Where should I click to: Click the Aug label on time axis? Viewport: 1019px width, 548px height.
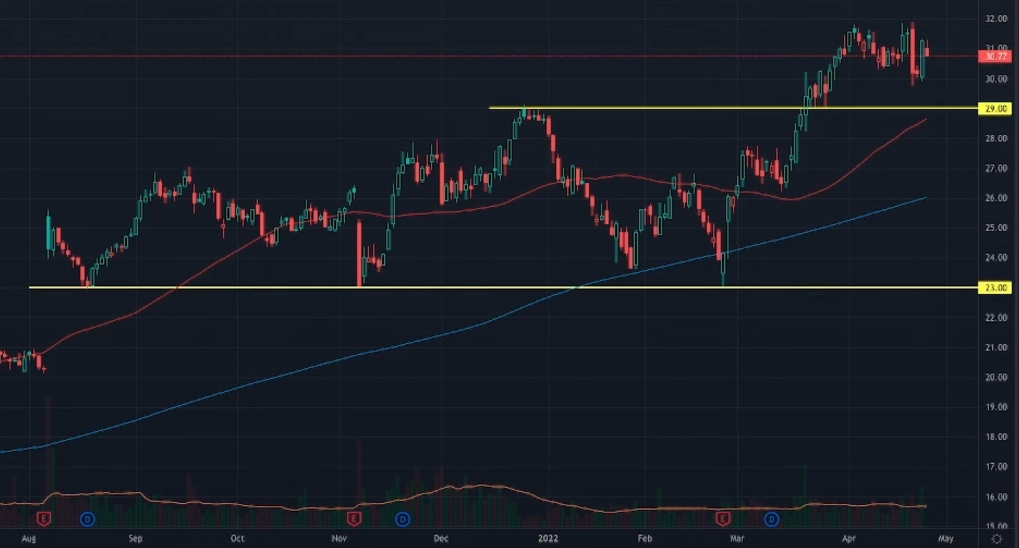[28, 539]
